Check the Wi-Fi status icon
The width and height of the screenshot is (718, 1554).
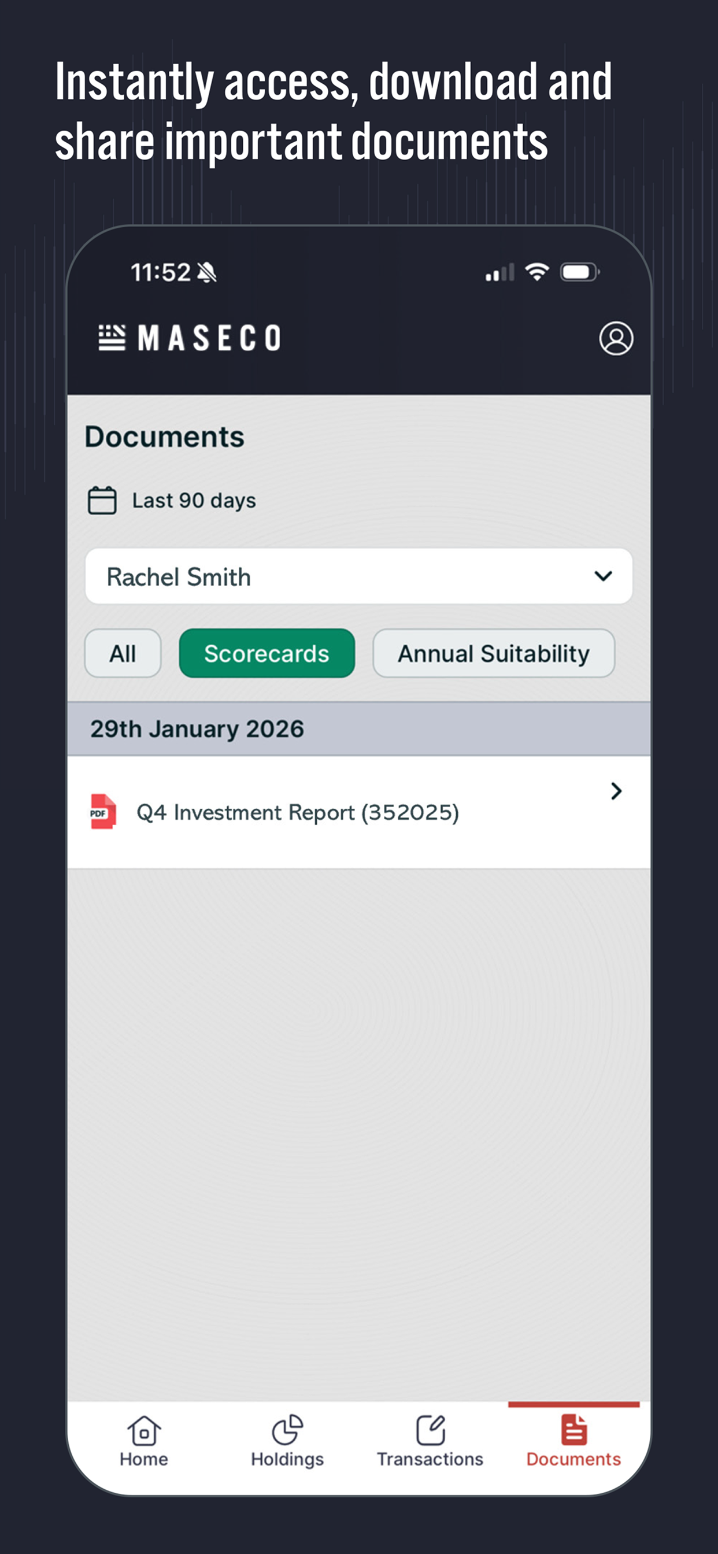pos(536,272)
